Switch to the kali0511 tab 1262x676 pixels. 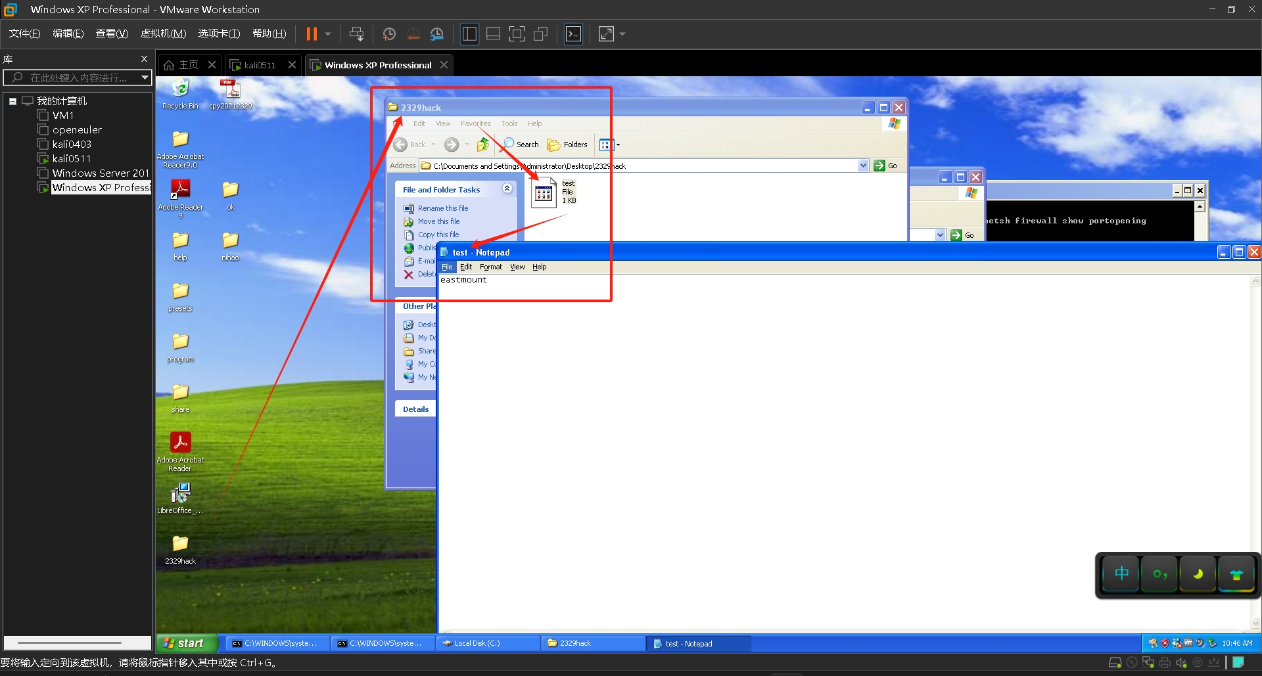(260, 65)
